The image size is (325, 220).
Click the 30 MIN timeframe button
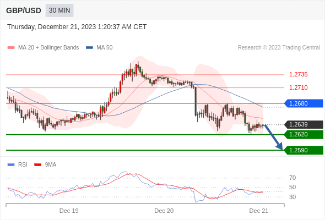[59, 10]
